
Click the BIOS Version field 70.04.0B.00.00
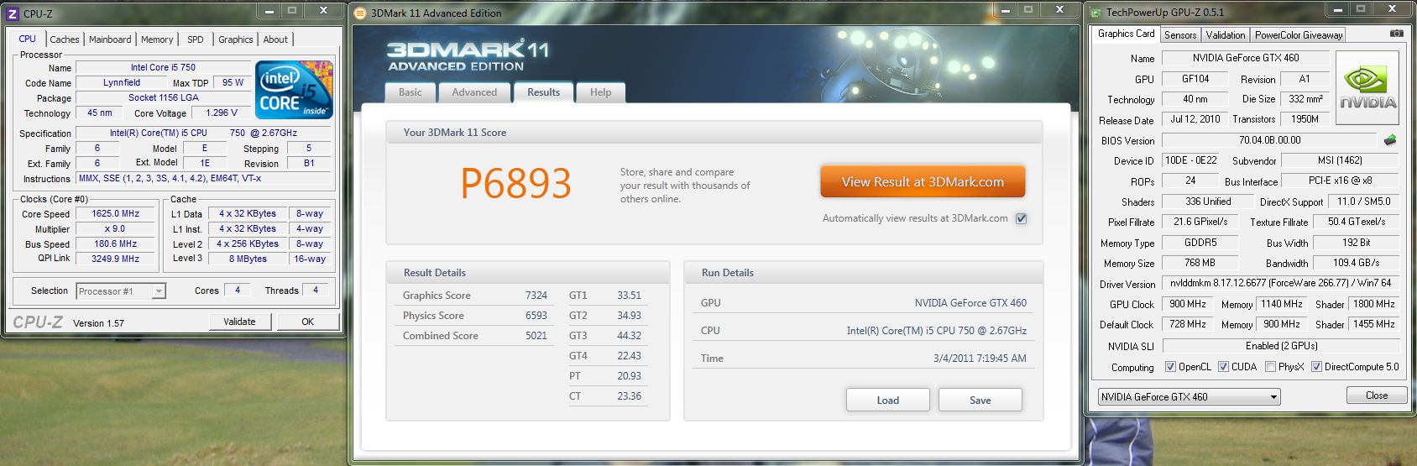(x=1269, y=140)
